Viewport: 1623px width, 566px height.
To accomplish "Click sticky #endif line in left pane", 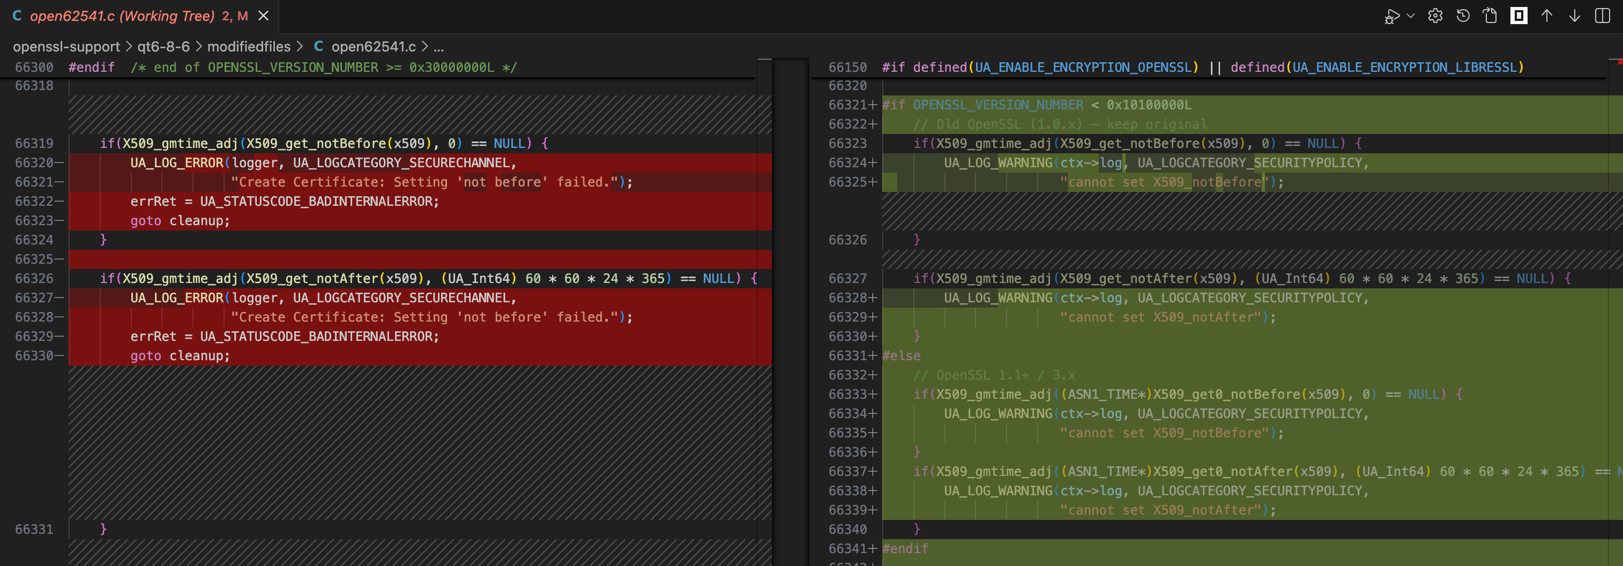I will (x=91, y=68).
